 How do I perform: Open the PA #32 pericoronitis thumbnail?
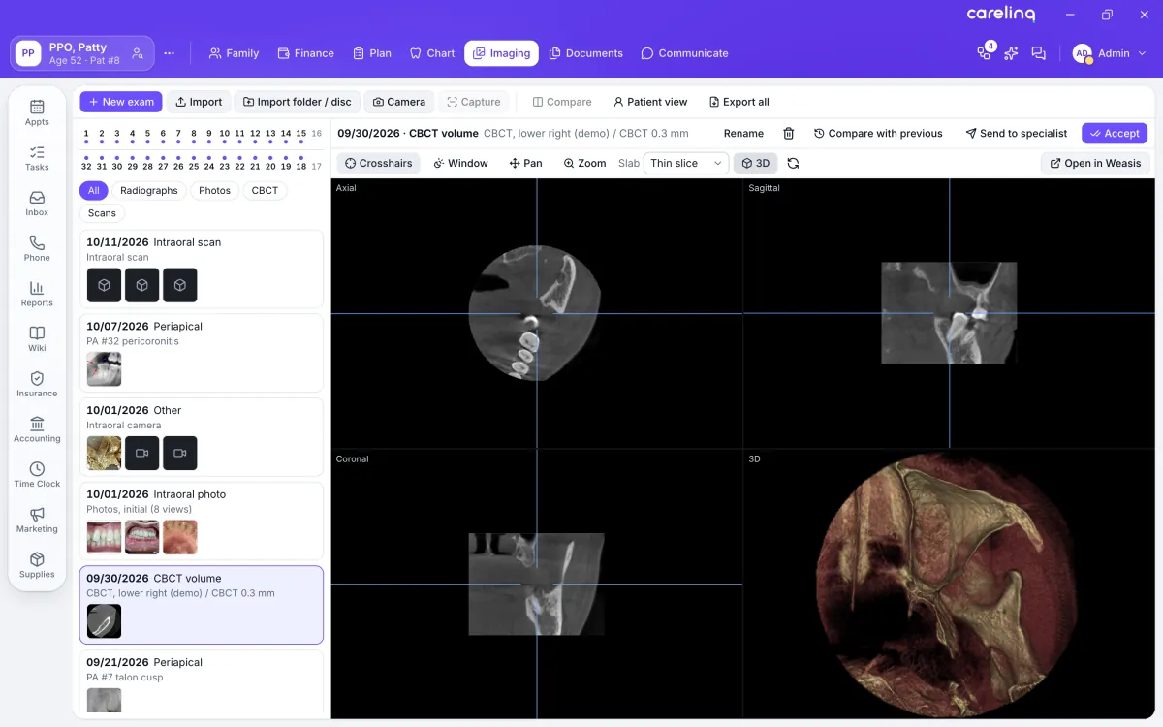(x=104, y=369)
